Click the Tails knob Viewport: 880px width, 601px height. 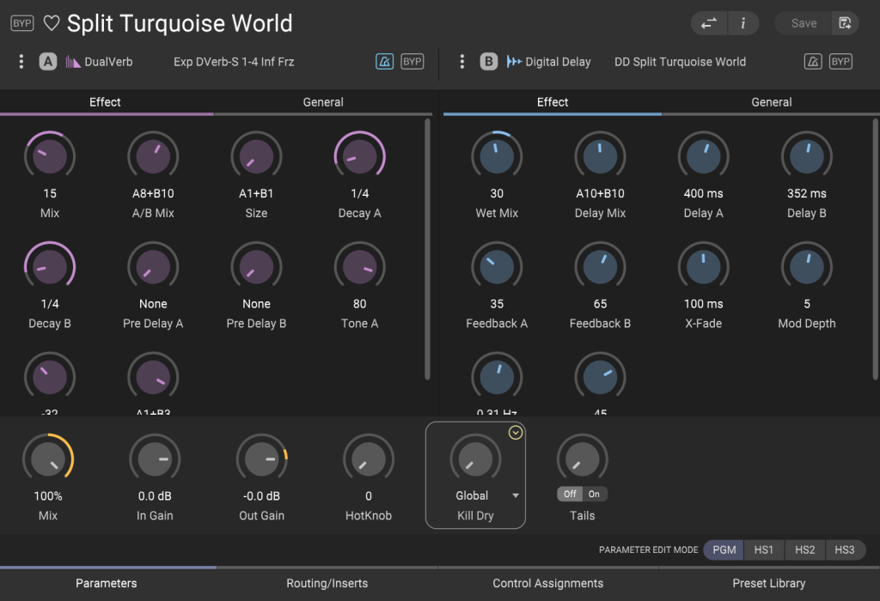(583, 459)
